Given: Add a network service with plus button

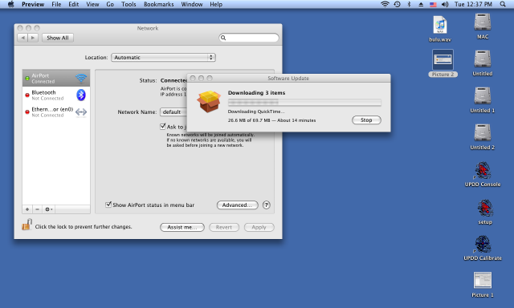Looking at the screenshot, I should [27, 209].
